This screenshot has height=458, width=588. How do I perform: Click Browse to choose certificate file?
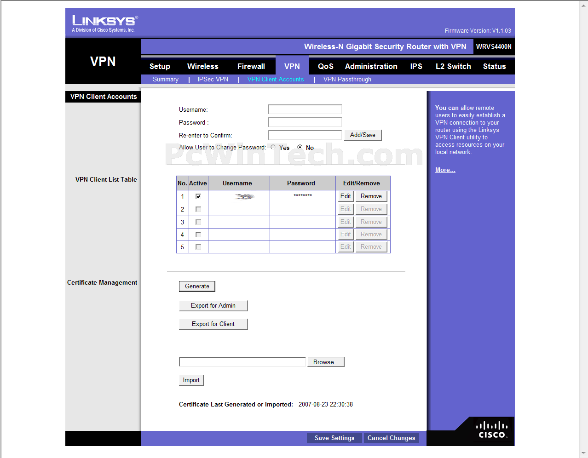(326, 362)
